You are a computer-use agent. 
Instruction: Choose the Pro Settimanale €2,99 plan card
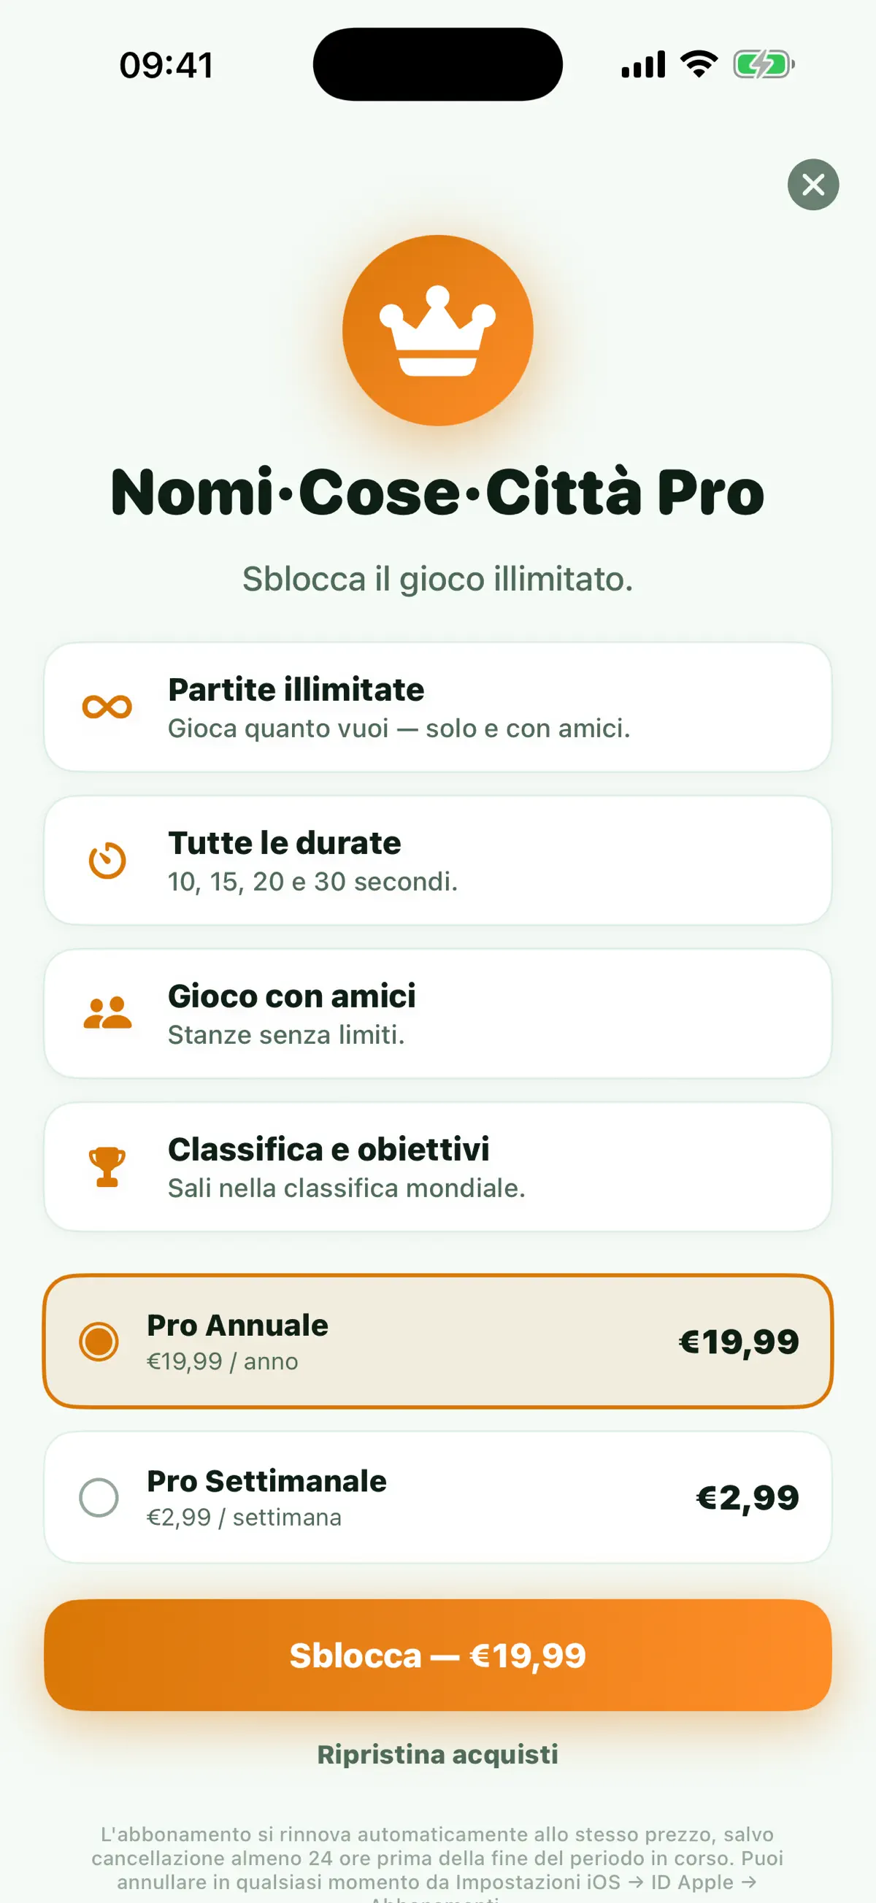(x=438, y=1497)
